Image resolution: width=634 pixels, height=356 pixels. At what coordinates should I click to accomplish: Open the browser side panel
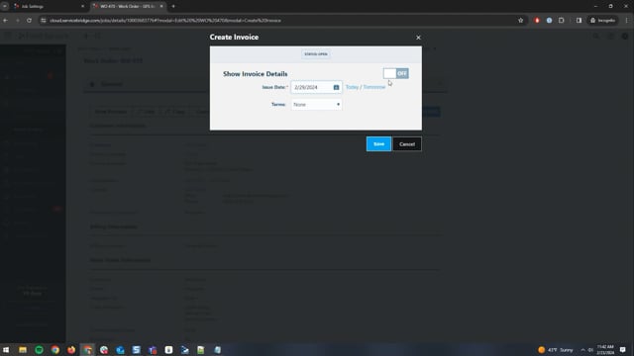click(579, 20)
